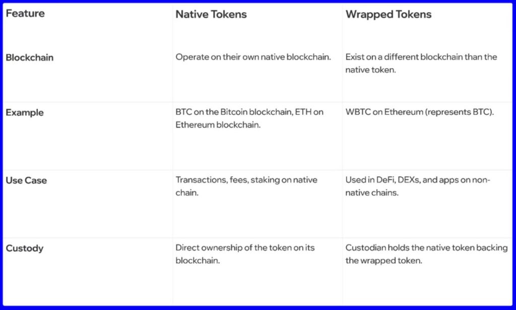Select the "WBTC on Ethereum (represents BTC)" cell

(419, 112)
